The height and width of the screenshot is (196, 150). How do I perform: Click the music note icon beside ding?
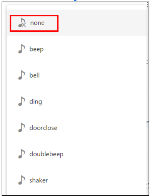click(x=22, y=101)
